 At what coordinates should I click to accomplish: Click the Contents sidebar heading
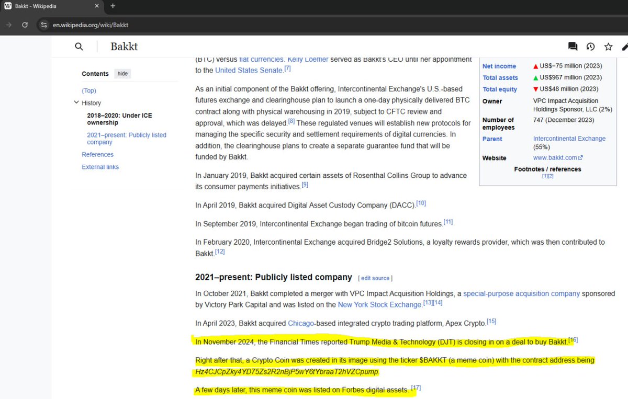[x=95, y=74]
